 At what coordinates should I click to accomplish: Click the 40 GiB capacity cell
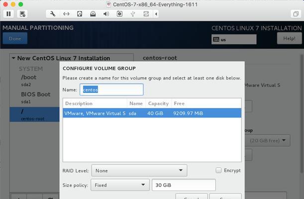tap(155, 113)
